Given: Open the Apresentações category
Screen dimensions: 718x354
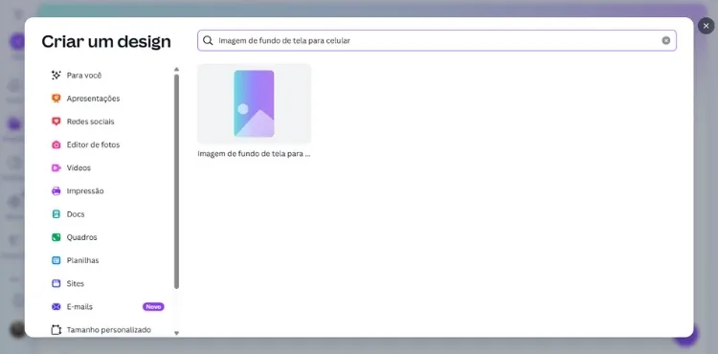Looking at the screenshot, I should (94, 99).
